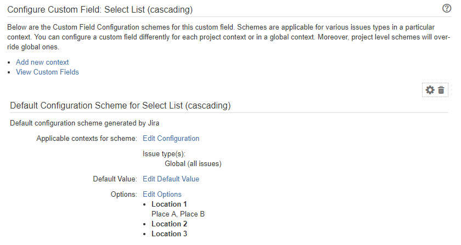461x245 pixels.
Task: Click the Global (all issues) text
Action: point(193,163)
